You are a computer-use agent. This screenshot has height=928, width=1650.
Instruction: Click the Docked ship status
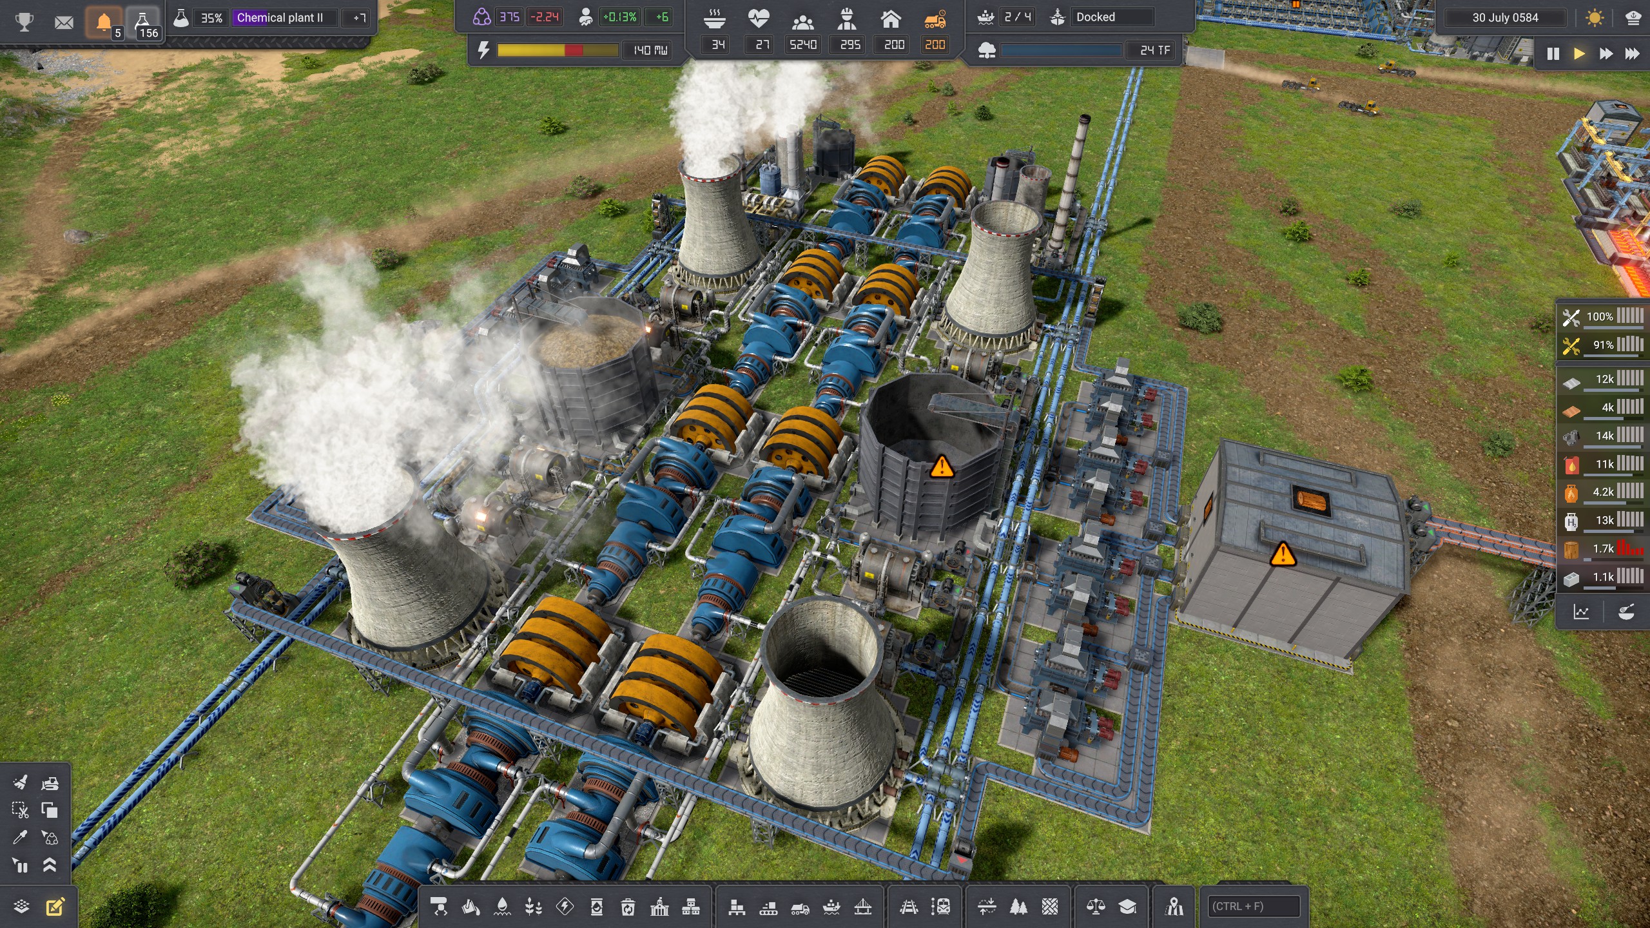pyautogui.click(x=1114, y=17)
